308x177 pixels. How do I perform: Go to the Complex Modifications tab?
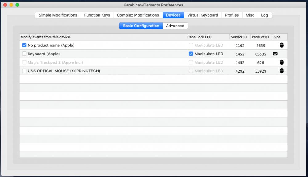pos(138,15)
